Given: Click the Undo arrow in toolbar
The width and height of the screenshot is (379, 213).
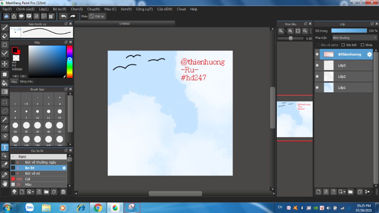Looking at the screenshot, I should pos(64,16).
